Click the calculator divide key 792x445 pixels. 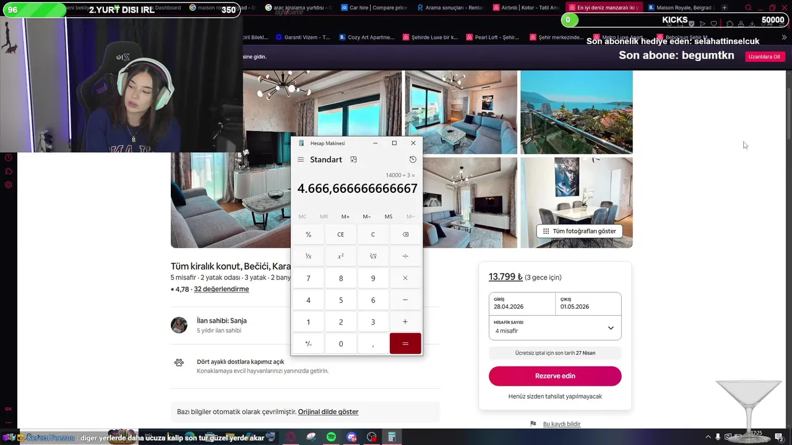pyautogui.click(x=405, y=256)
